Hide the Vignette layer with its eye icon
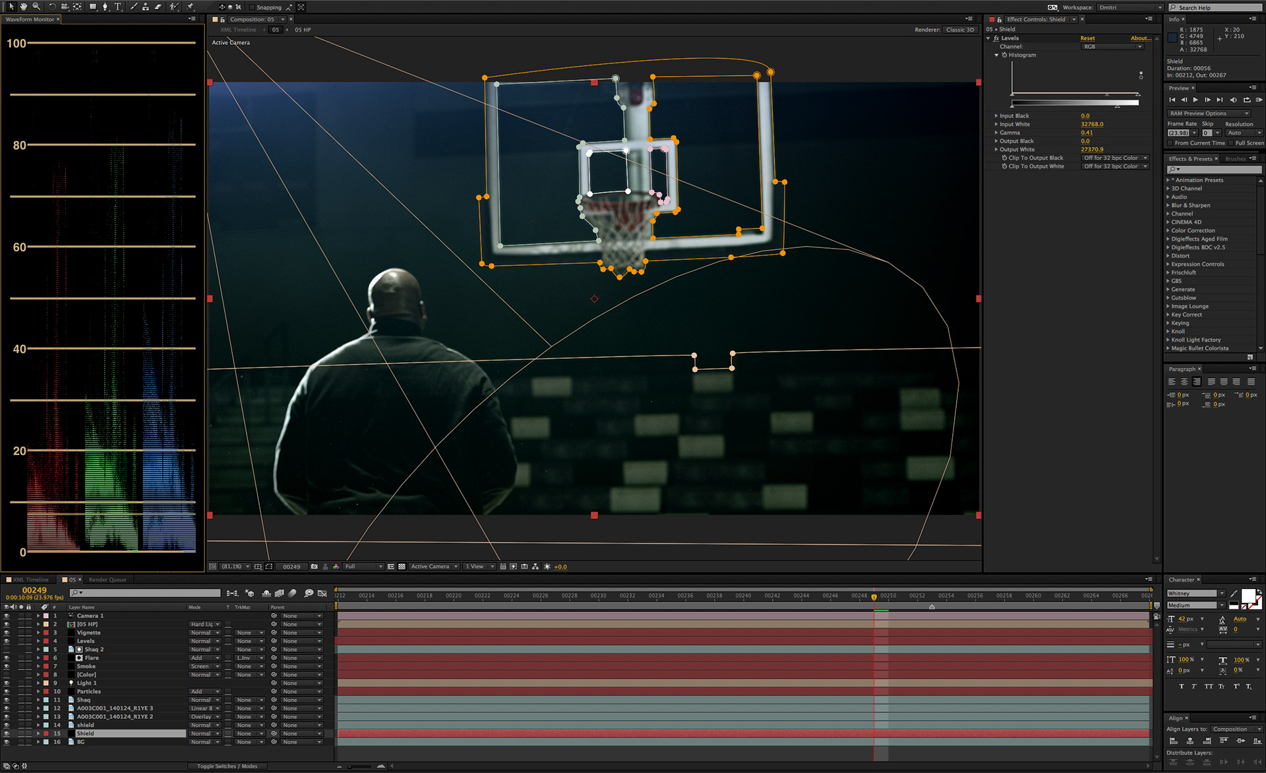 pyautogui.click(x=7, y=633)
